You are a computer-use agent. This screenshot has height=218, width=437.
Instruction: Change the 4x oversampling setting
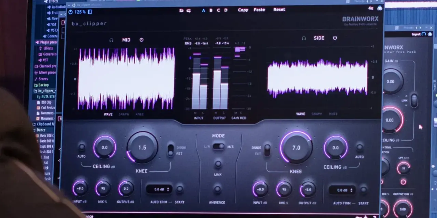pos(371,8)
